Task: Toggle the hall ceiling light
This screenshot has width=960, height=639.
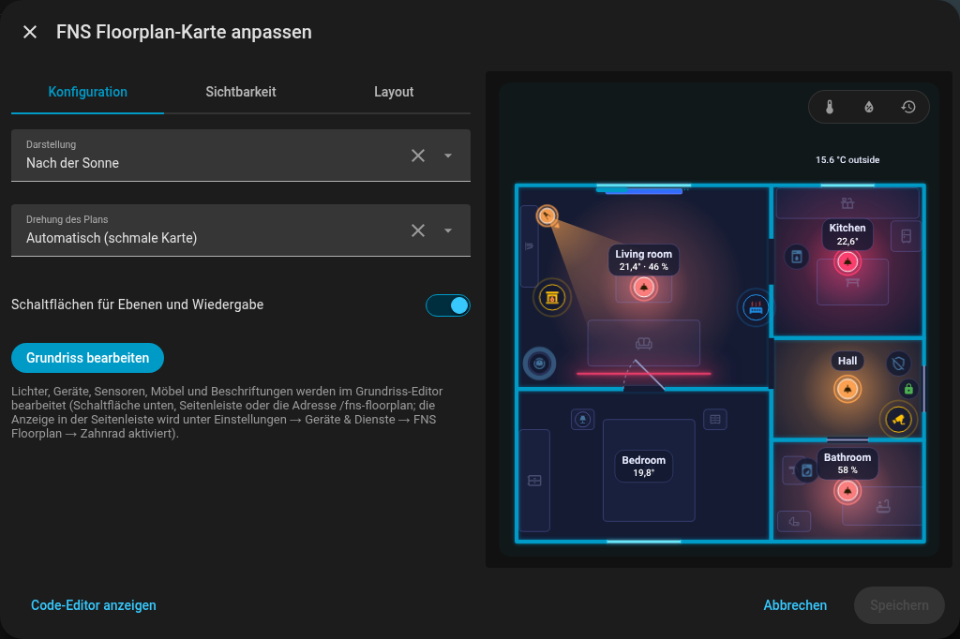Action: (x=847, y=389)
